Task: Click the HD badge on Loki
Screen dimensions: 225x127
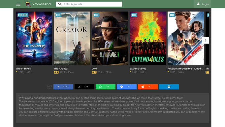Action: tap(96, 15)
